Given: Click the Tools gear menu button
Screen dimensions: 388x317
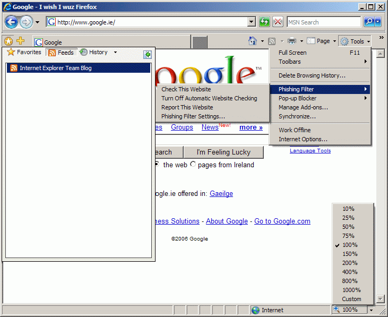Looking at the screenshot, I should pyautogui.click(x=355, y=41).
